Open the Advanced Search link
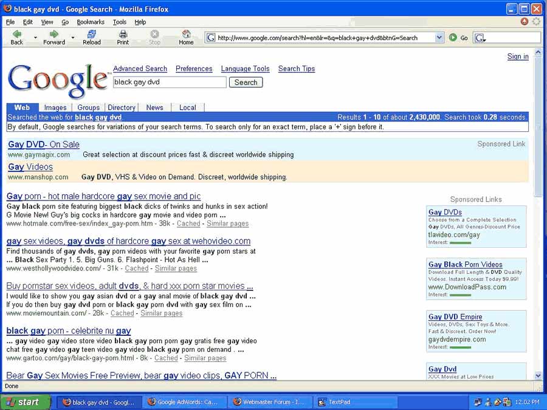 pyautogui.click(x=140, y=69)
